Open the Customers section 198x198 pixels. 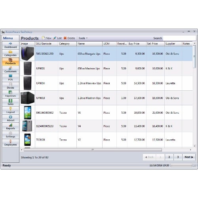click(x=11, y=70)
